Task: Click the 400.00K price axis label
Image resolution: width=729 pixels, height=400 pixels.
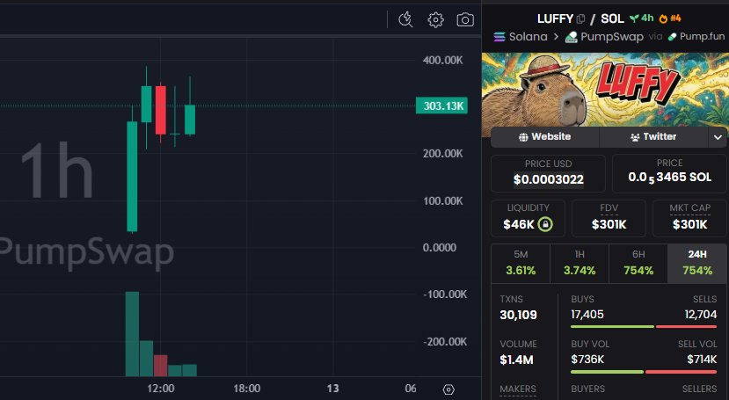Action: (x=443, y=61)
